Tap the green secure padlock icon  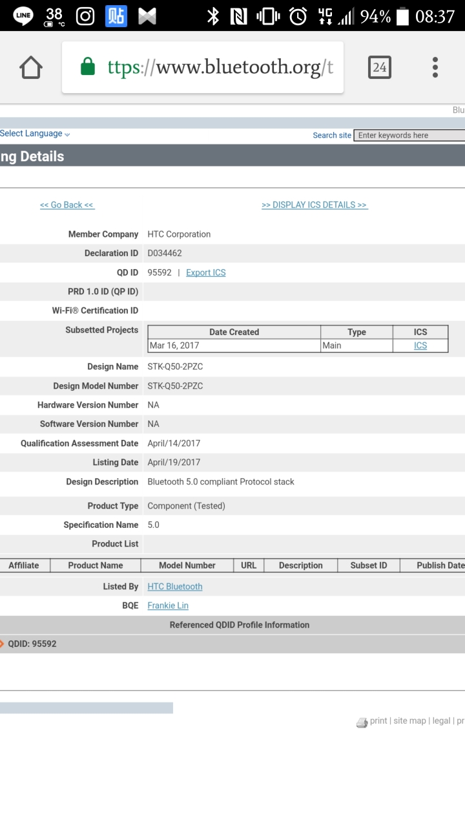pyautogui.click(x=88, y=67)
